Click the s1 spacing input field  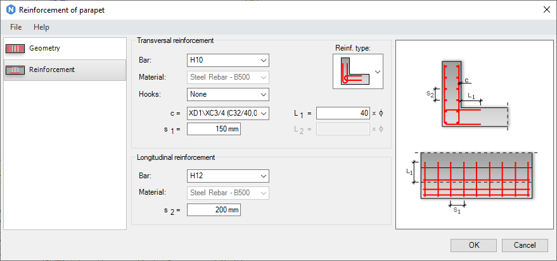tap(214, 129)
